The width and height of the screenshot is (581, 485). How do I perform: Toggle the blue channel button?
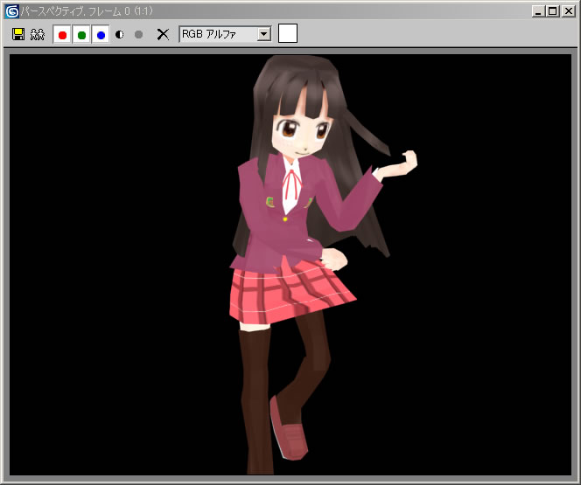[101, 35]
